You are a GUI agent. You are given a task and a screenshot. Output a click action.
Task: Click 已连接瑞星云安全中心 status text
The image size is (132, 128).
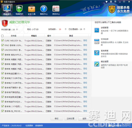click(121, 126)
